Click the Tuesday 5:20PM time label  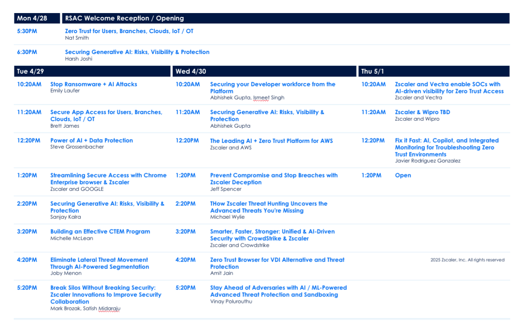(27, 288)
